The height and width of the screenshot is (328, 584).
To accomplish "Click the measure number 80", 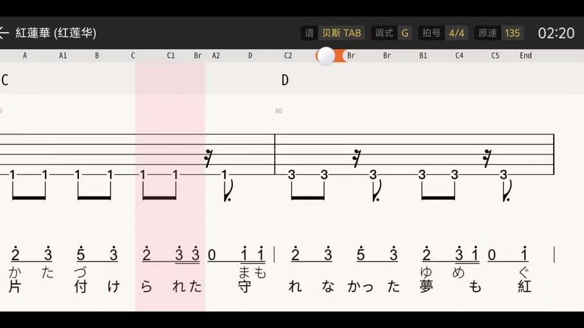I will (279, 111).
